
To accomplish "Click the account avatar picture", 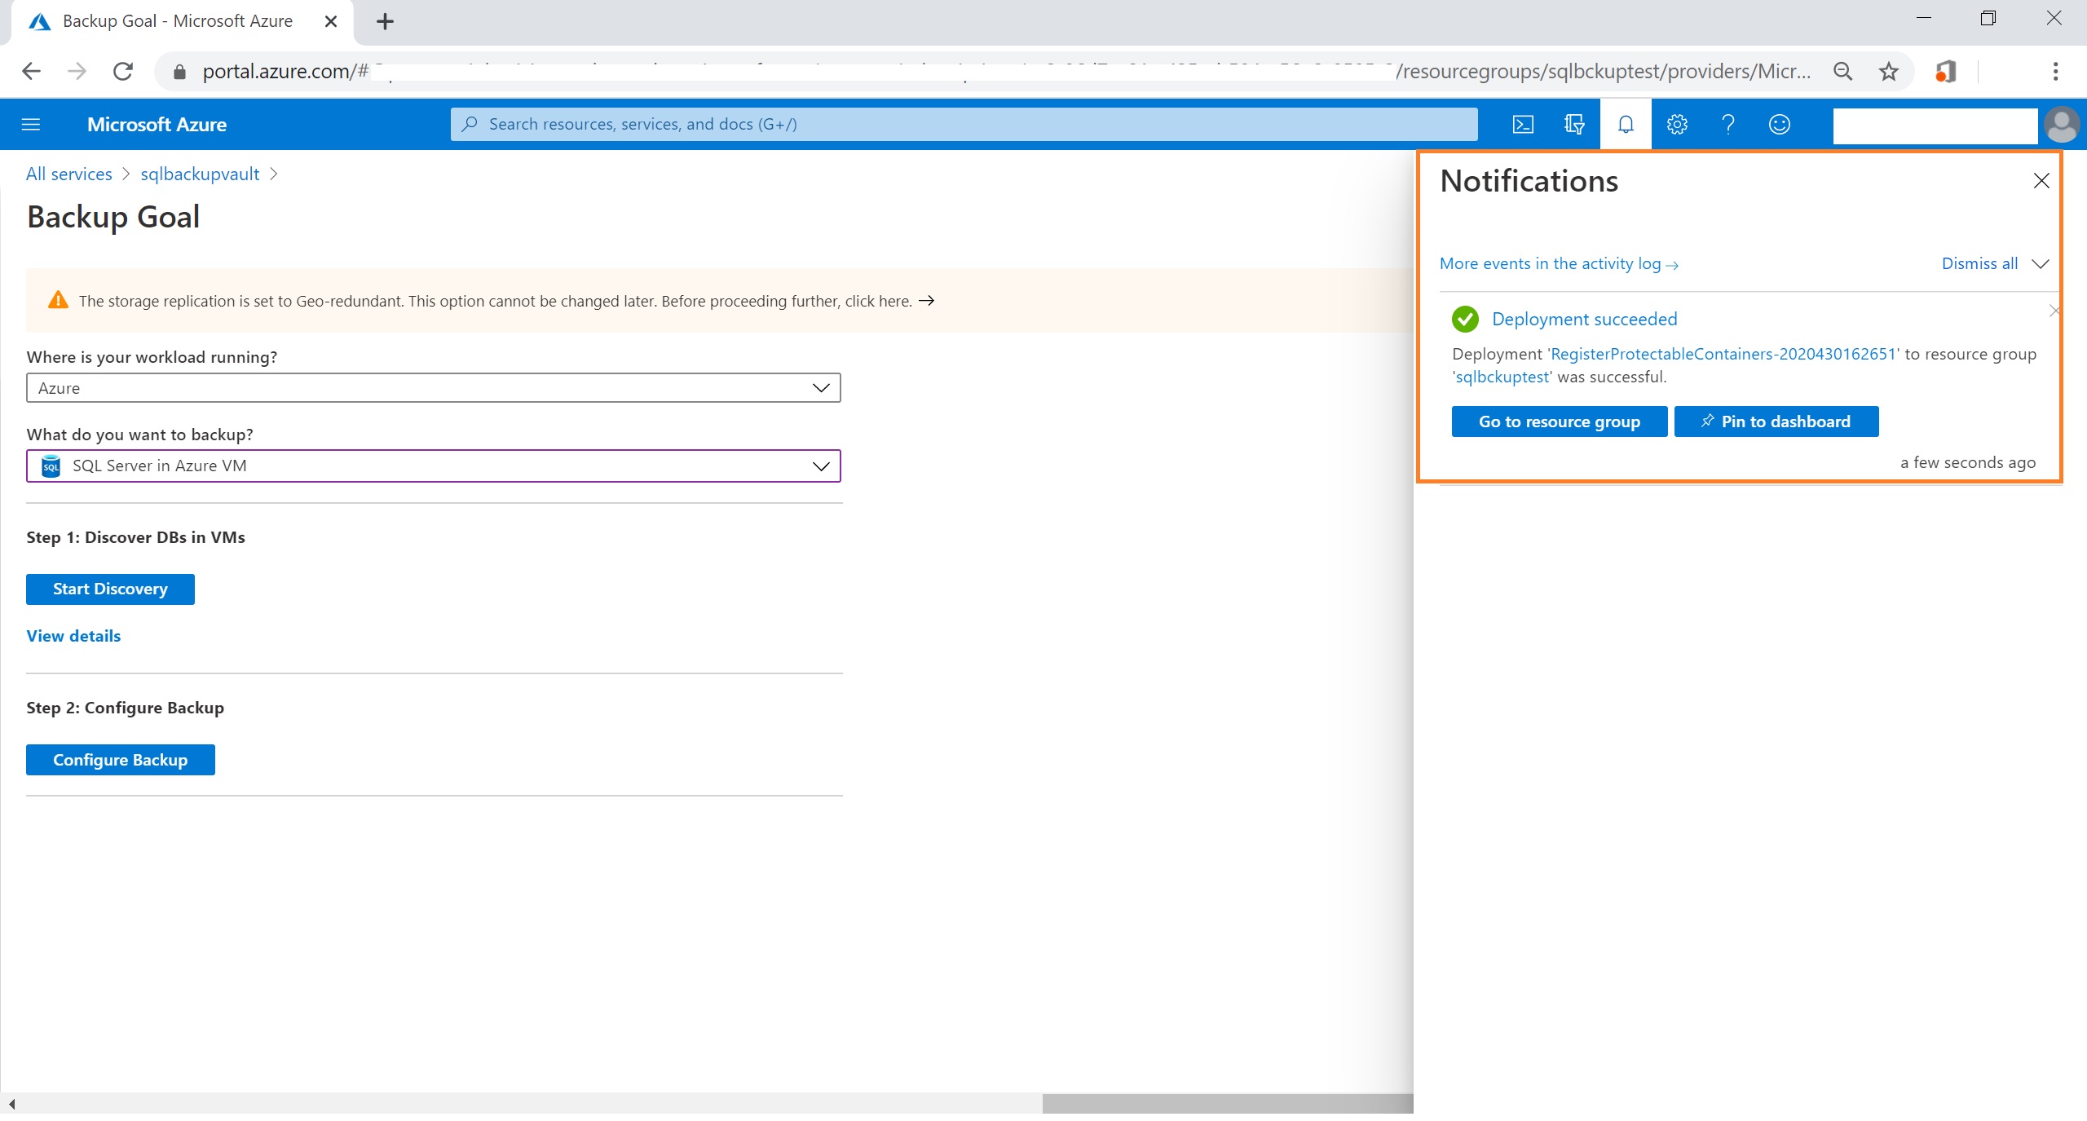I will 2062,125.
